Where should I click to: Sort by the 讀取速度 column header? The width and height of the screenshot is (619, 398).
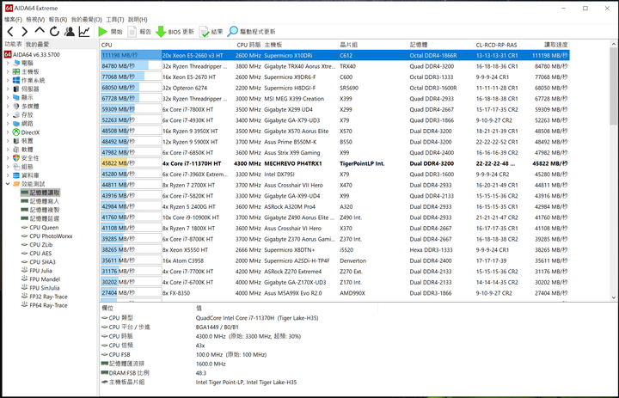pos(545,45)
